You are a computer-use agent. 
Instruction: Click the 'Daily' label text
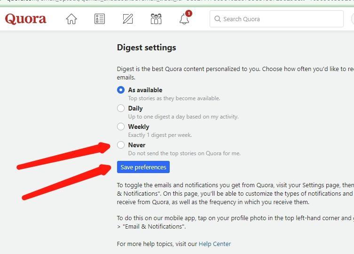click(x=135, y=108)
